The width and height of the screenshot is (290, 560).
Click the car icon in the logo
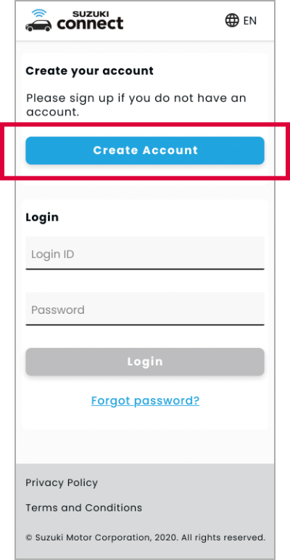(x=38, y=25)
